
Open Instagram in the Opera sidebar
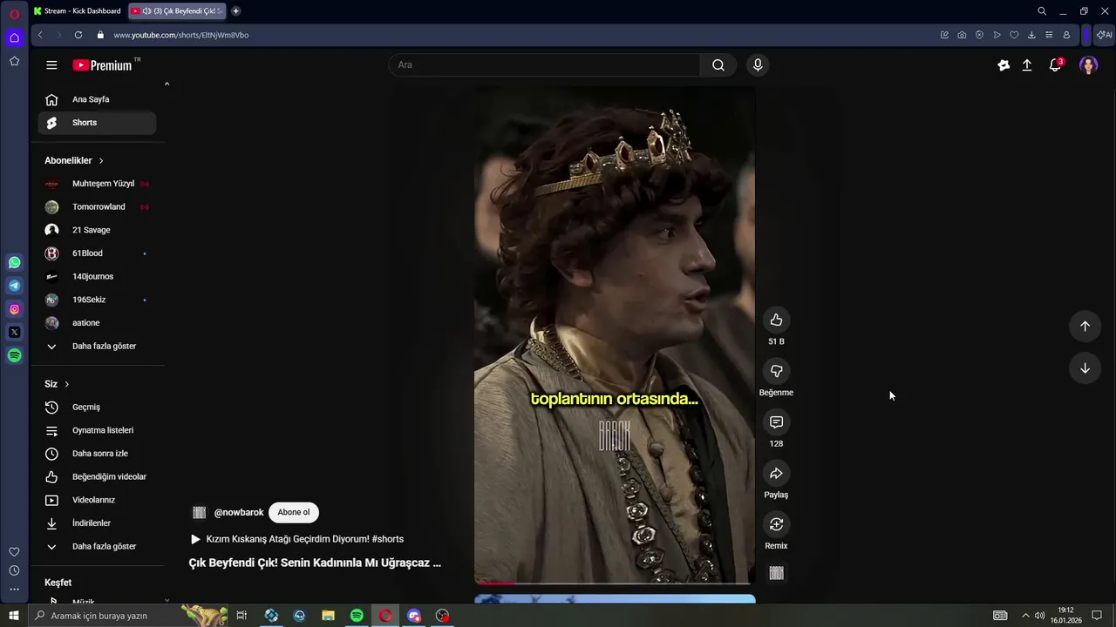[x=15, y=309]
